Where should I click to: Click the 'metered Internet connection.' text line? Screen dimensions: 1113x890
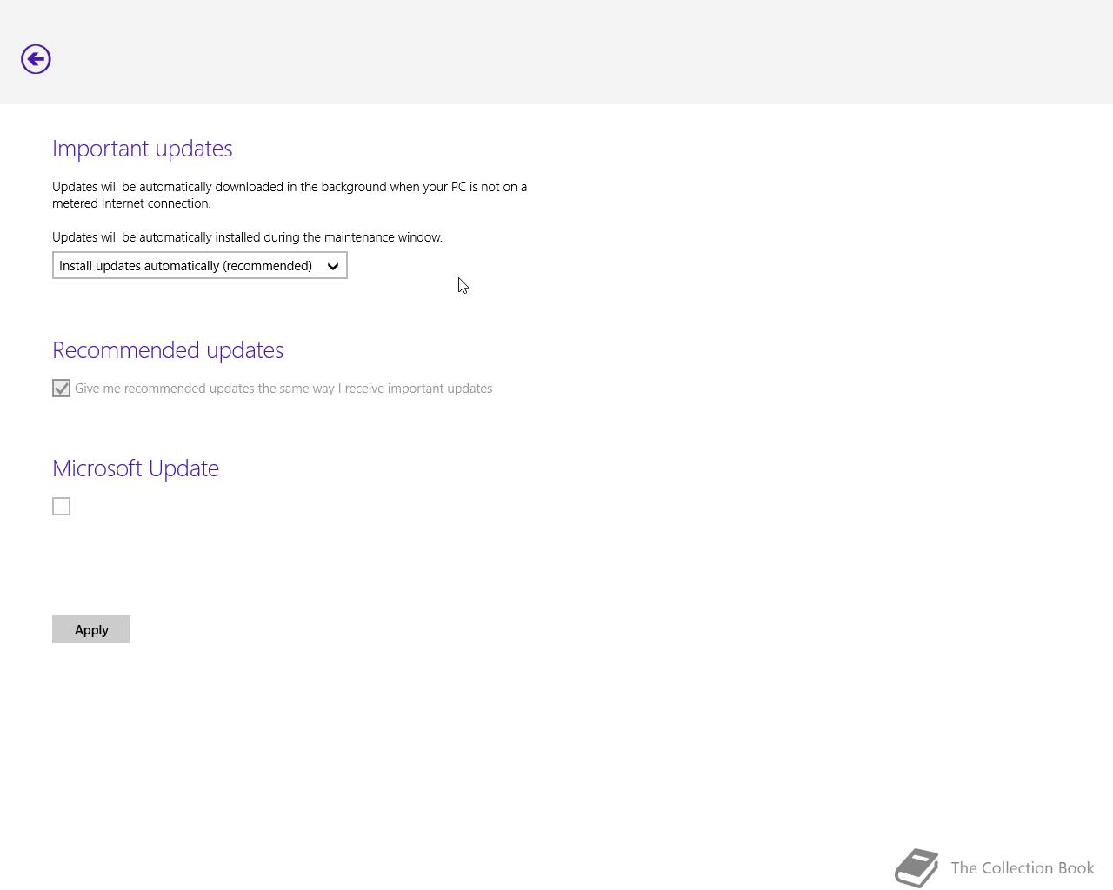(131, 203)
